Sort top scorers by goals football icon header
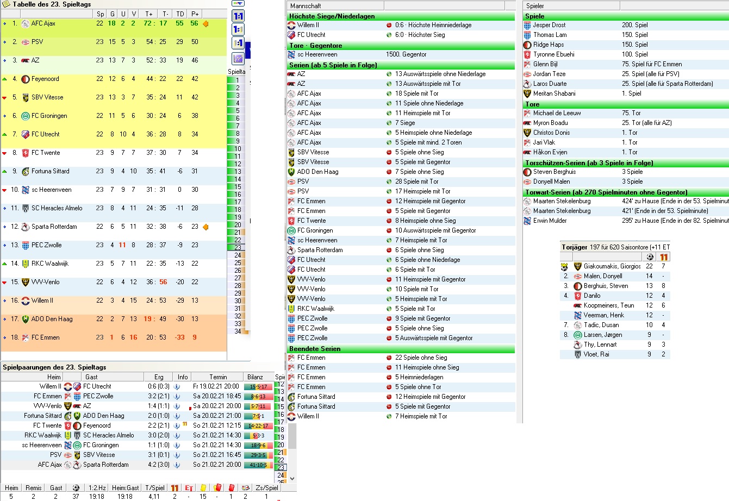The image size is (729, 501). coord(650,257)
